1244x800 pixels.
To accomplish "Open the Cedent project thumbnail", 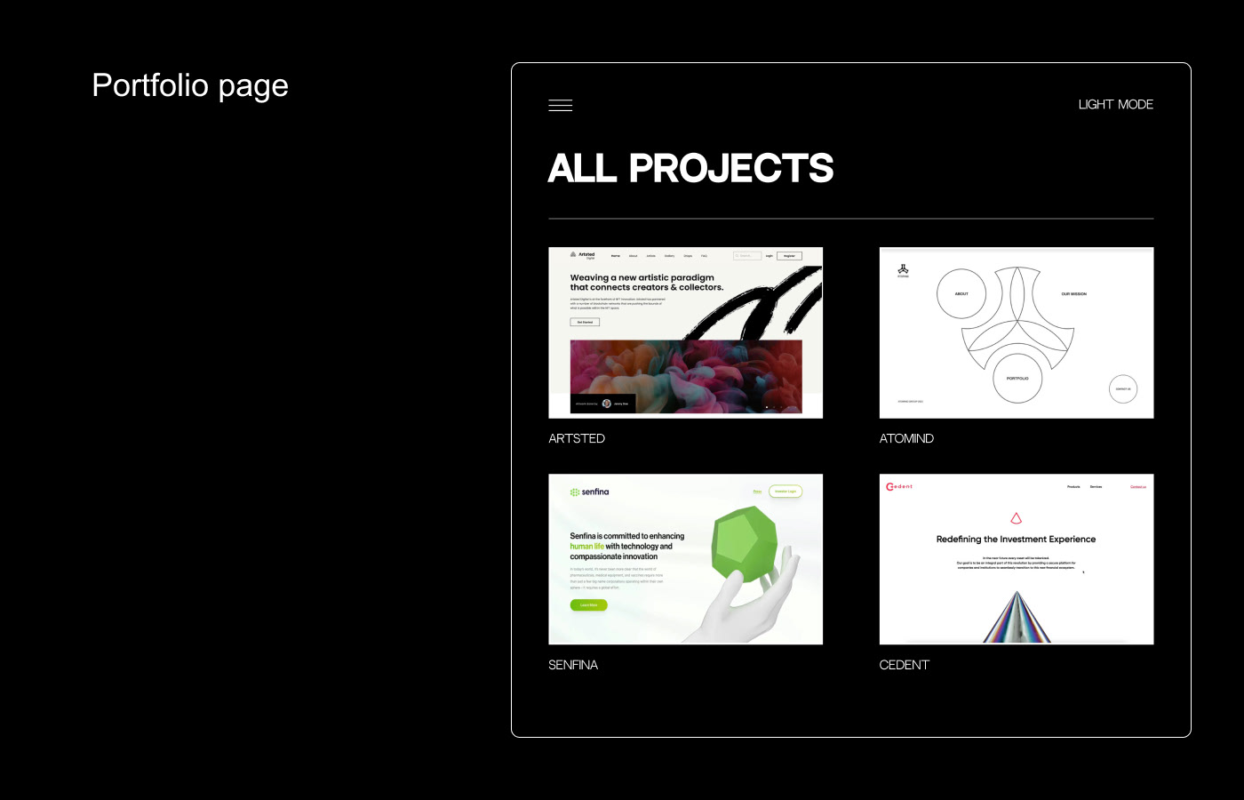I will pos(1017,559).
